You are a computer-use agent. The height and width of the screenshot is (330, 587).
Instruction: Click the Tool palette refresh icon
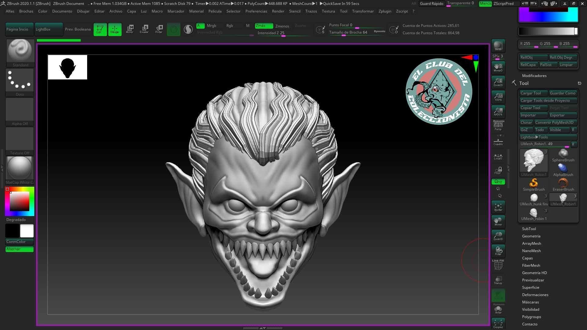(579, 83)
